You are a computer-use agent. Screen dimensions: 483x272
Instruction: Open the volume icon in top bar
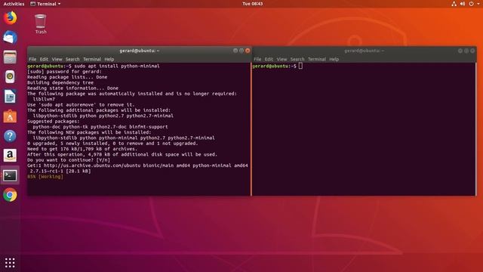coord(463,4)
